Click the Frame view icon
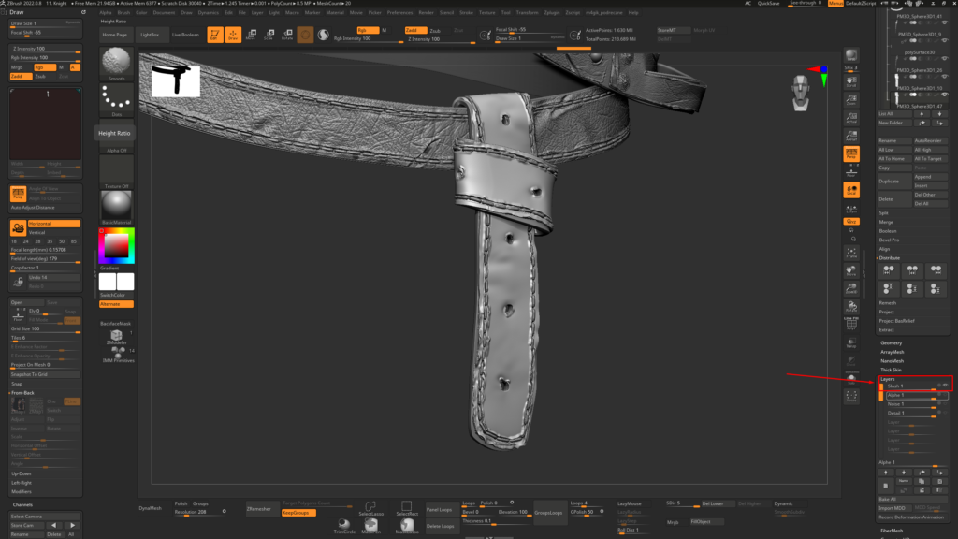 [x=851, y=253]
